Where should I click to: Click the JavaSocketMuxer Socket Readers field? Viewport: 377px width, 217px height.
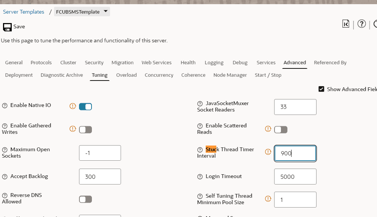tap(295, 107)
